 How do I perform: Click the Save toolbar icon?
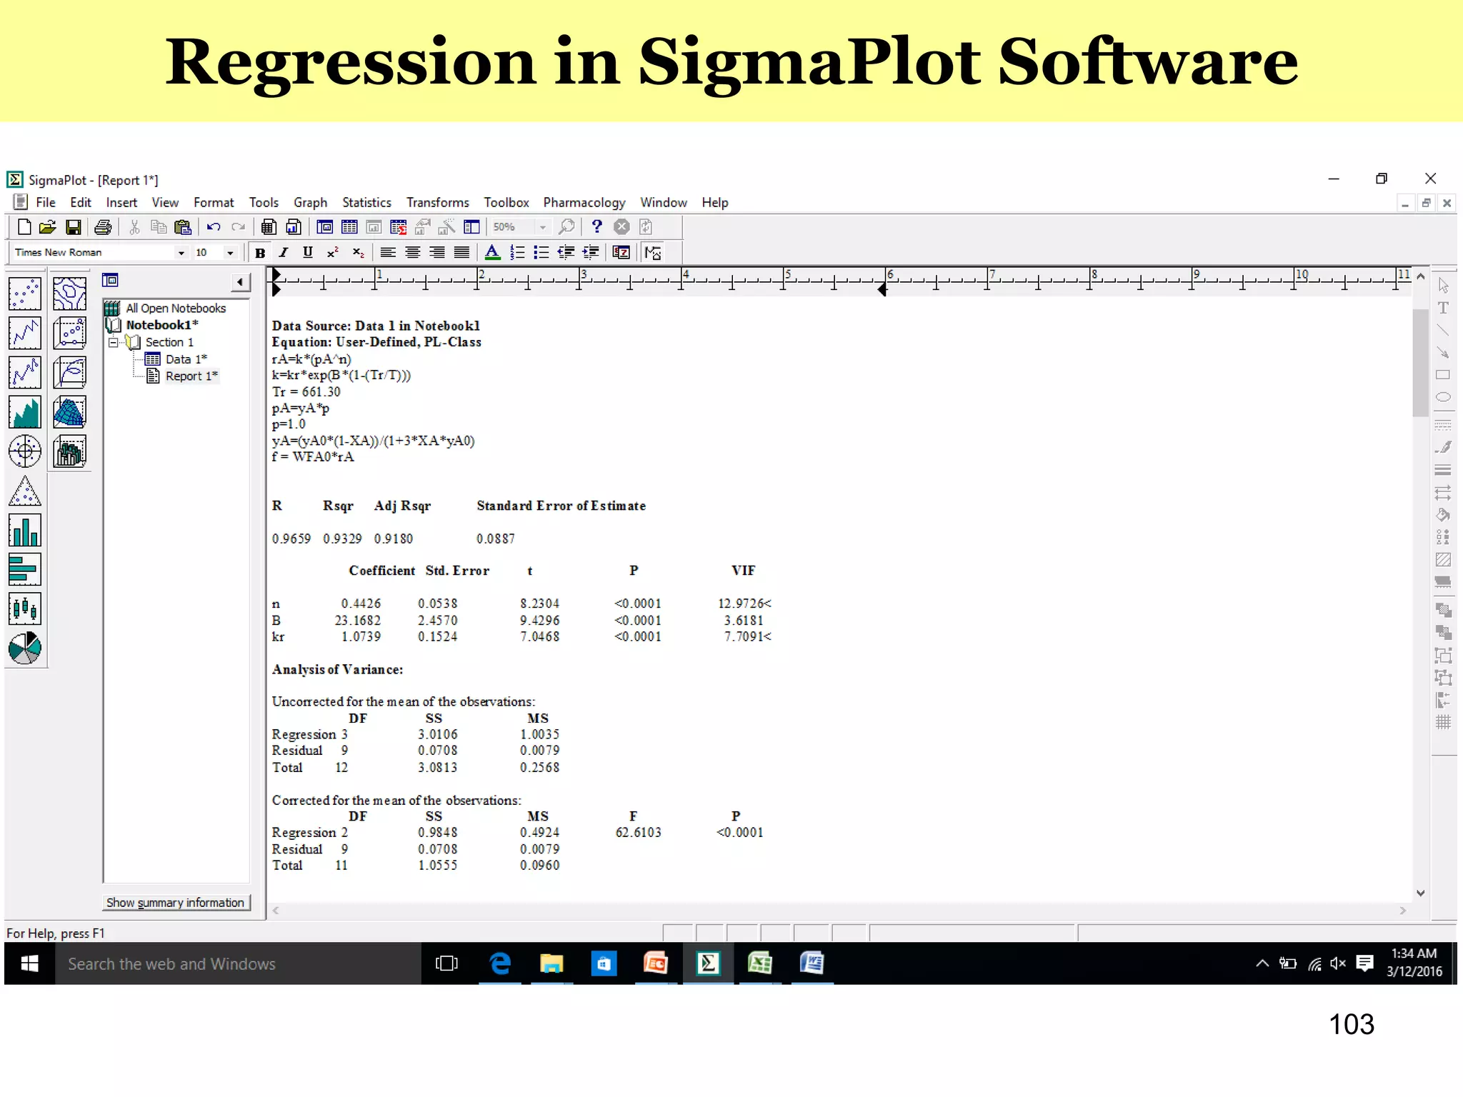73,227
